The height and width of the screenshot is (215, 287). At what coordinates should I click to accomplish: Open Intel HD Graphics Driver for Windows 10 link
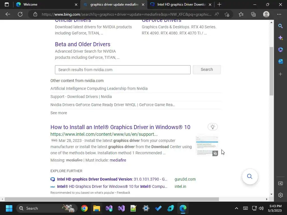click(112, 186)
